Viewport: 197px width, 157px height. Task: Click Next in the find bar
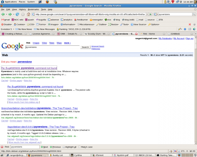point(44,147)
